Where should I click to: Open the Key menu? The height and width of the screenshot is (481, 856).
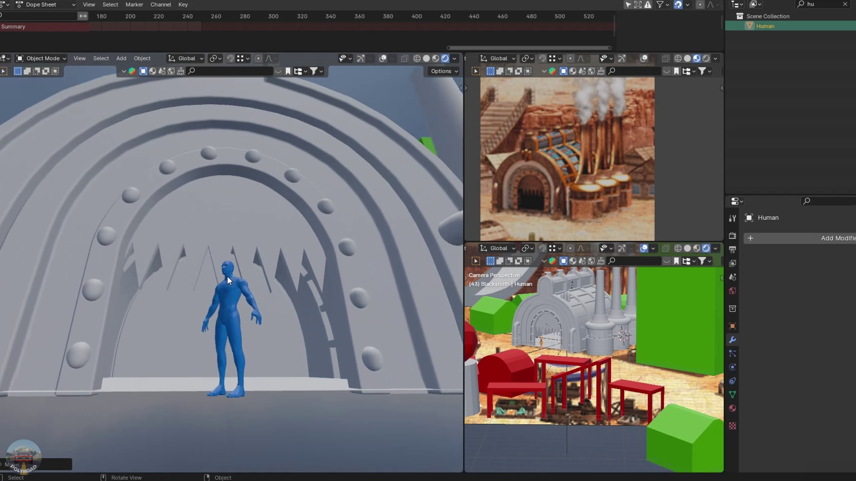[x=183, y=4]
